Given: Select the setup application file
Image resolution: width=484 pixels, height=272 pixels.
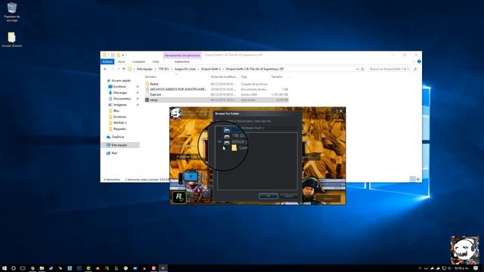Looking at the screenshot, I should 216,100.
